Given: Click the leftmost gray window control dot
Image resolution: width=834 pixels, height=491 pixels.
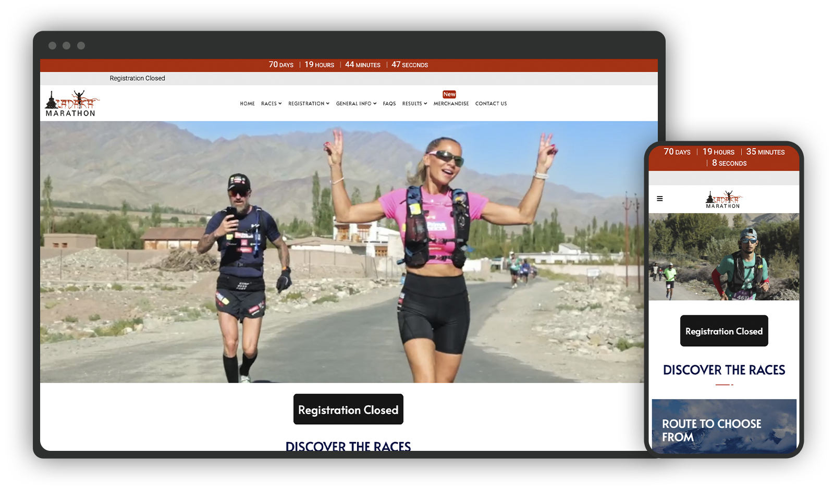Looking at the screenshot, I should pyautogui.click(x=52, y=46).
